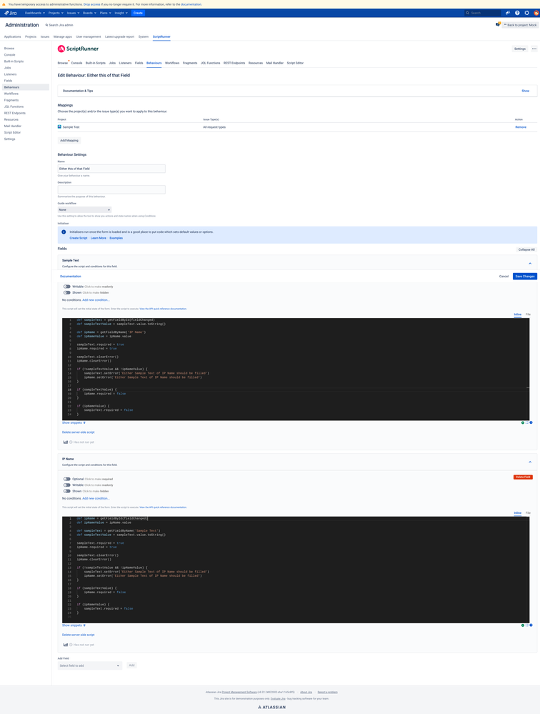The image size is (540, 714).
Task: Click your user avatar in the top bar
Action: coord(536,12)
